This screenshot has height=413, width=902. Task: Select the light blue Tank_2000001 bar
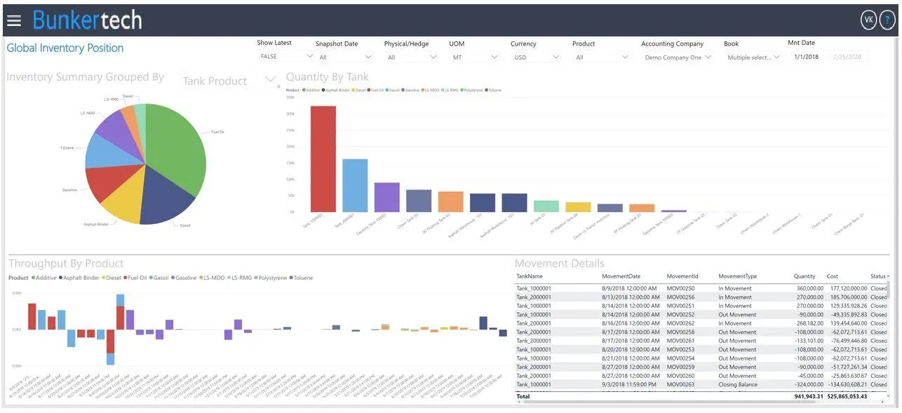point(355,185)
